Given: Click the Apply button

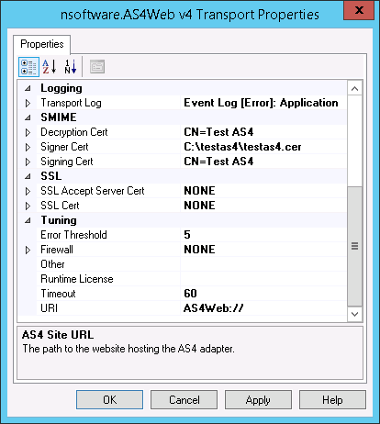Looking at the screenshot, I should click(258, 400).
